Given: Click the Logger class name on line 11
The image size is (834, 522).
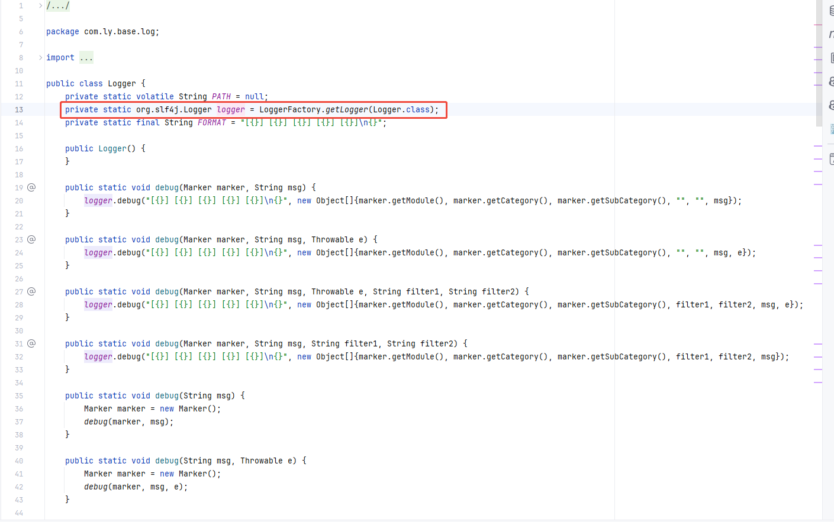Looking at the screenshot, I should [121, 83].
